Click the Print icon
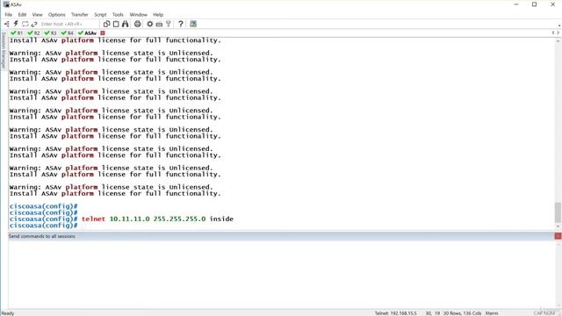Image resolution: width=562 pixels, height=316 pixels. point(137,24)
